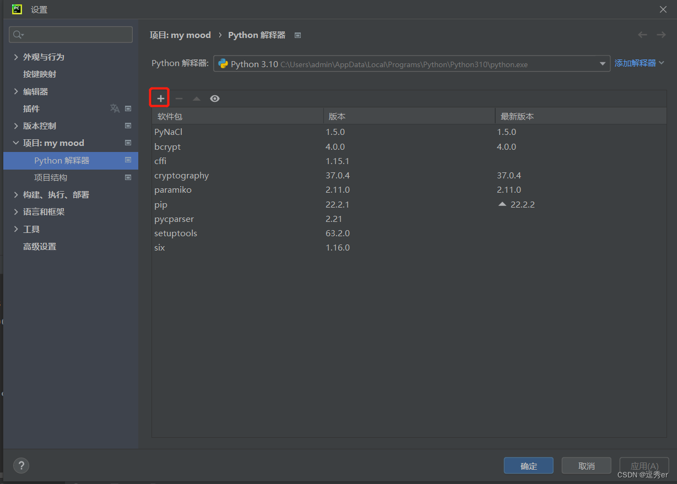677x484 pixels.
Task: Click the back navigation arrow
Action: tap(642, 35)
